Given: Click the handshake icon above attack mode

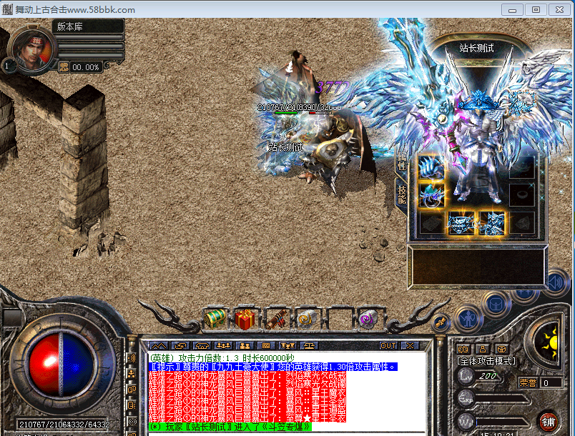Looking at the screenshot, I should [463, 349].
